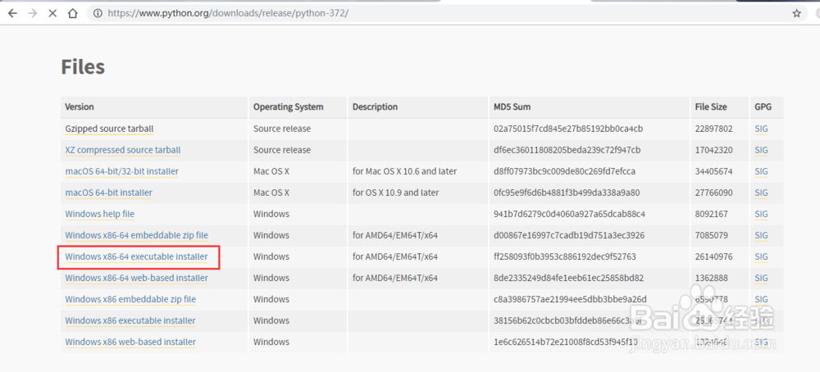Get the Windows x86-64 embeddable zip file

pos(136,236)
